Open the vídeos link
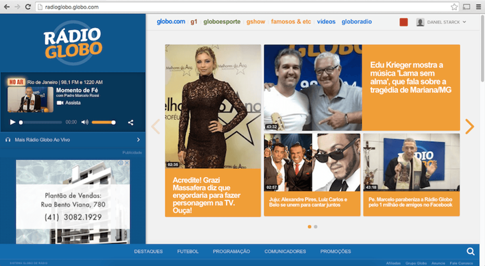 point(326,22)
